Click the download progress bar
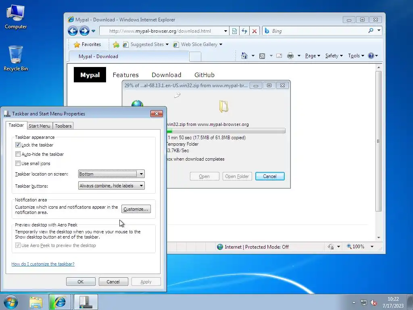Image resolution: width=413 pixels, height=310 pixels. click(x=226, y=131)
